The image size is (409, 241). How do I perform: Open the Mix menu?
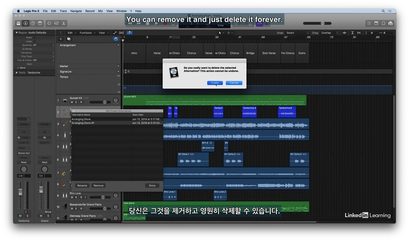point(100,11)
